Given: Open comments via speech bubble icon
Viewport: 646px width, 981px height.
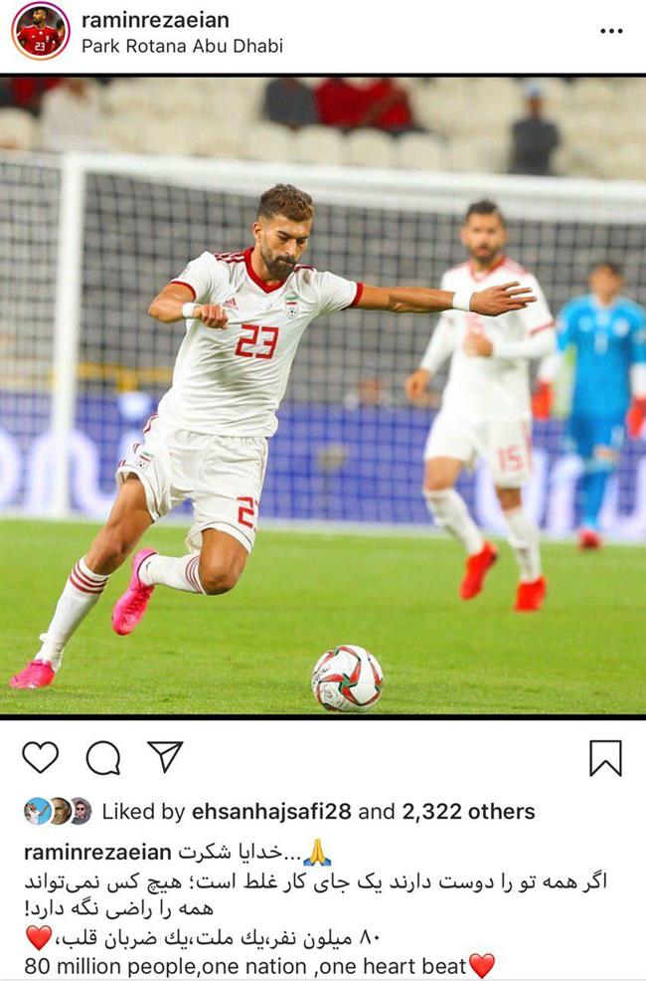Looking at the screenshot, I should click(103, 758).
